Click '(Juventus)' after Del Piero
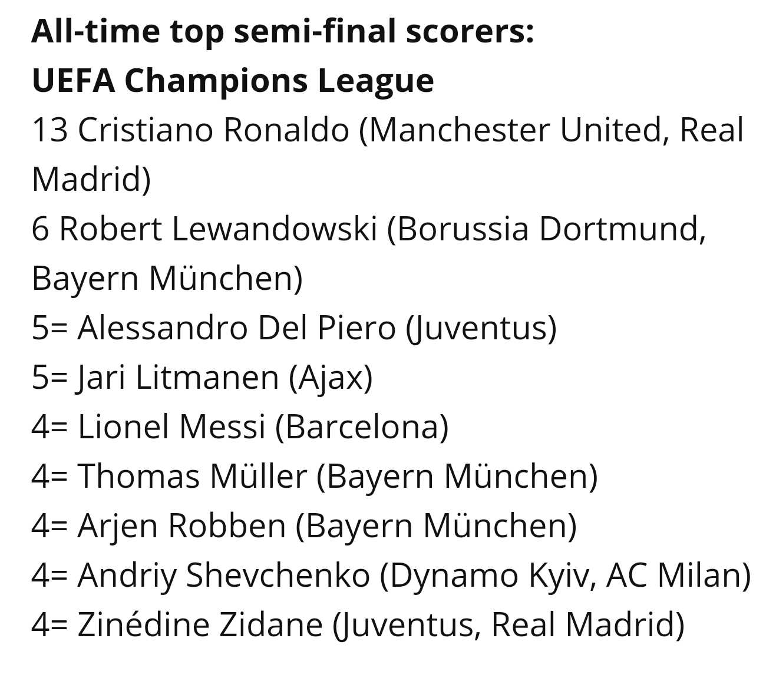The width and height of the screenshot is (776, 681). coord(481,328)
